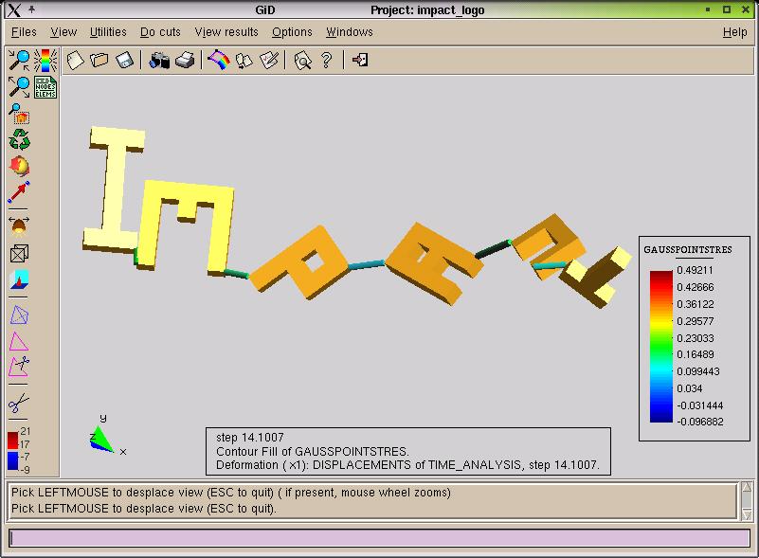Click the camera snapshot icon
The width and height of the screenshot is (759, 558).
[x=159, y=61]
